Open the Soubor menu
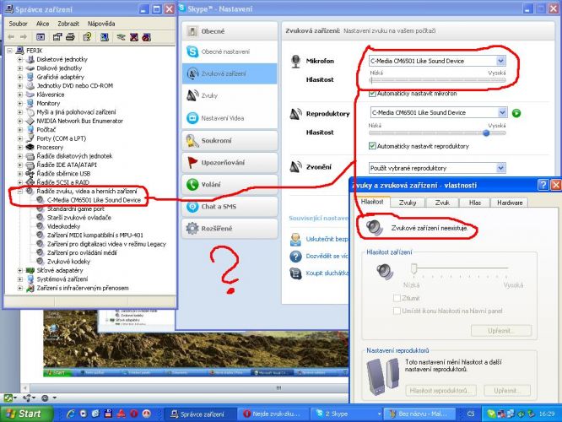Screen dimensions: 562x422 [x=18, y=24]
